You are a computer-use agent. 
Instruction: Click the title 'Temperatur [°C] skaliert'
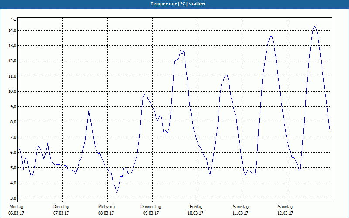point(178,4)
